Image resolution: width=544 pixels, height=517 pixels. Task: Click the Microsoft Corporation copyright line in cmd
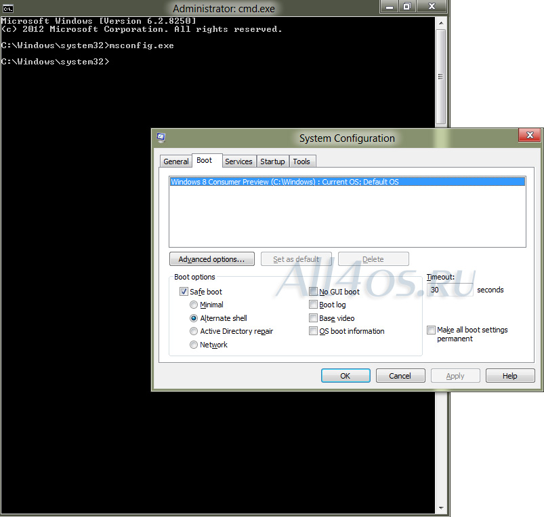142,29
